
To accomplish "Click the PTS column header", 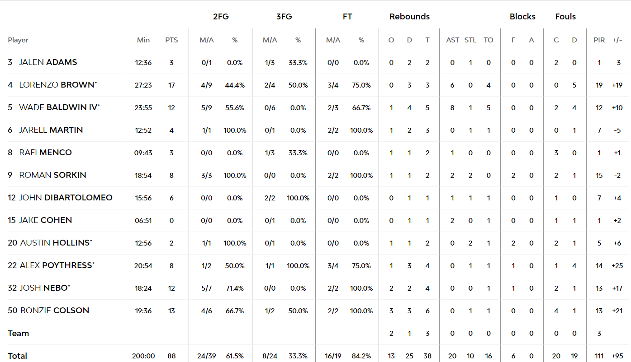I will (171, 40).
